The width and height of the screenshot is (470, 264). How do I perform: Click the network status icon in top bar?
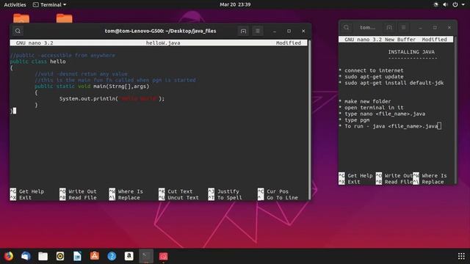point(435,4)
